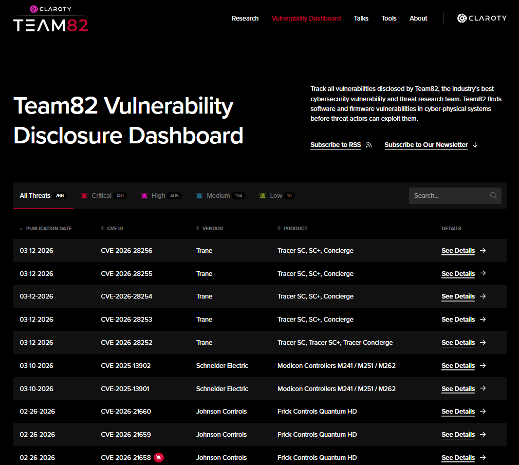Click the 194 Medium count badge
Image resolution: width=519 pixels, height=465 pixels.
point(238,196)
